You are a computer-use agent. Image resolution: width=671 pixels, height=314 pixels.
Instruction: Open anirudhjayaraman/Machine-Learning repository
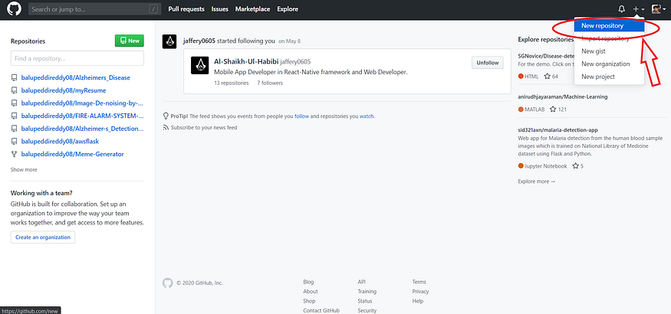click(563, 97)
